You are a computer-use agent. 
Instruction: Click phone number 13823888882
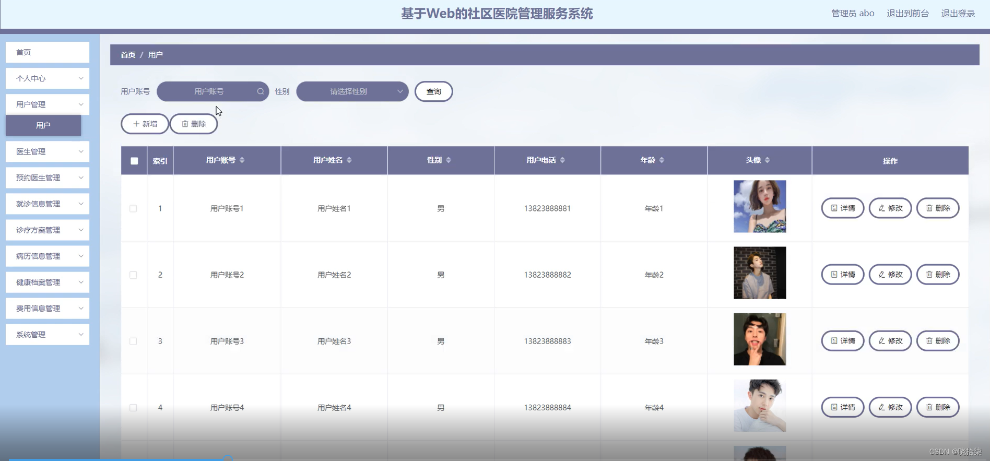pyautogui.click(x=547, y=275)
